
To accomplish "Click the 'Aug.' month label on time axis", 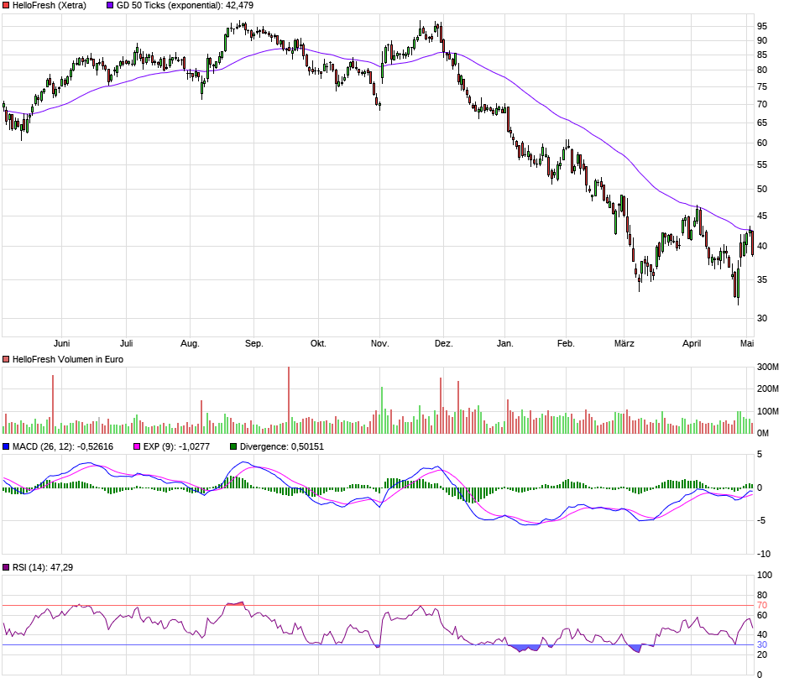I will tap(190, 343).
